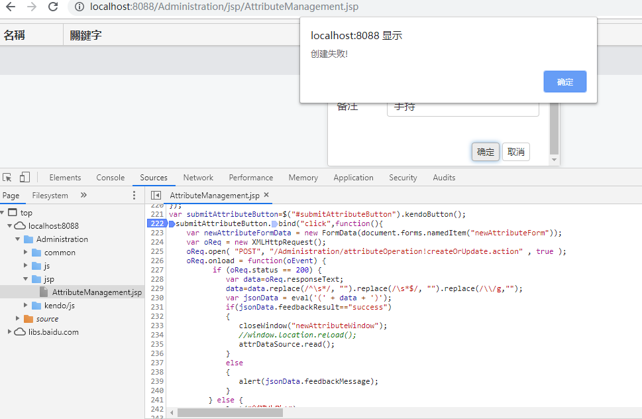Click the jsp folder icon
Viewport: 642px width, 419px height.
coord(36,279)
